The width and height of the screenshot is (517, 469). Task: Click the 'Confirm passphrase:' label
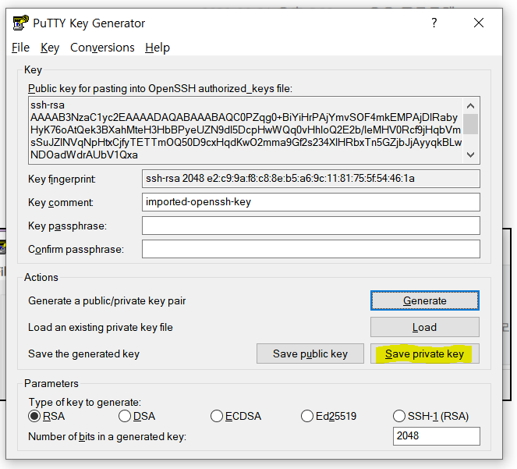[76, 249]
